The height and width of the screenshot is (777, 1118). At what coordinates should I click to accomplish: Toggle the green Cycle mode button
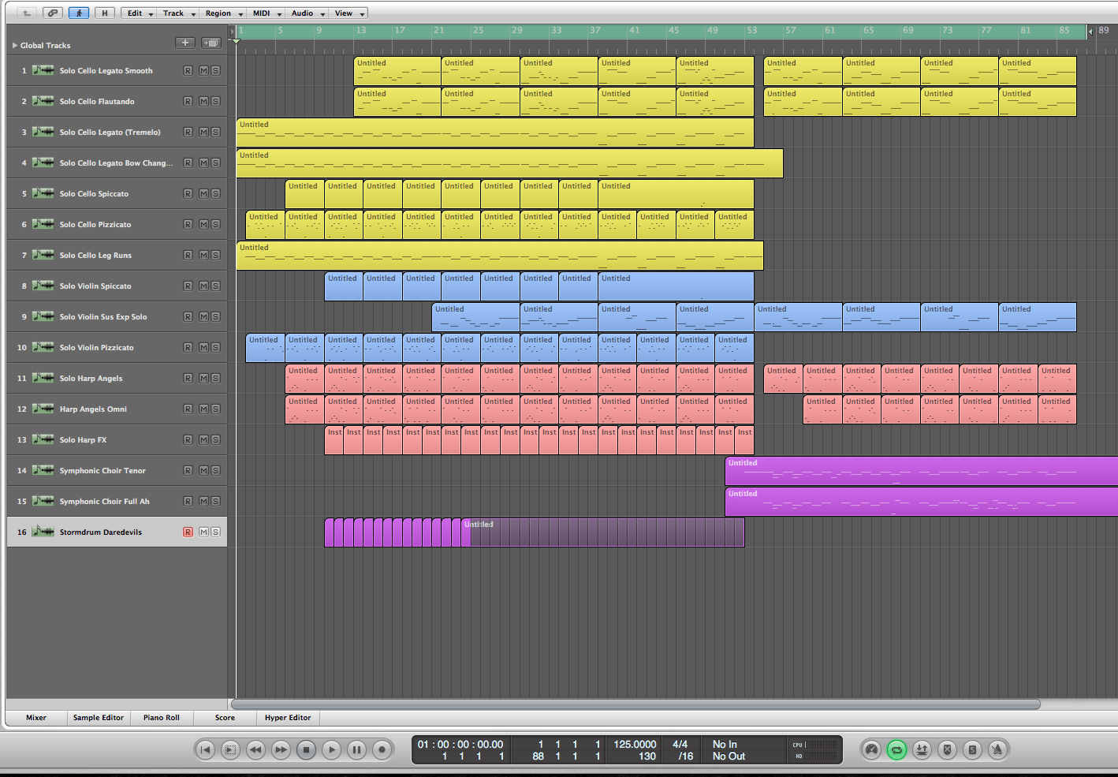pyautogui.click(x=896, y=749)
